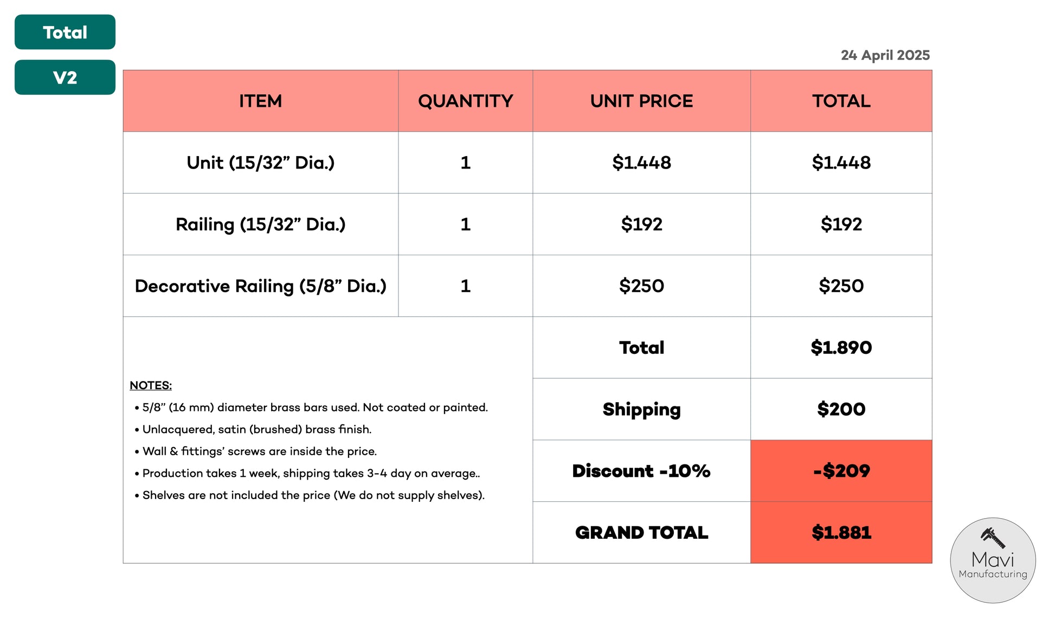Select the TOTAL column header
This screenshot has width=1055, height=633.
(x=841, y=101)
